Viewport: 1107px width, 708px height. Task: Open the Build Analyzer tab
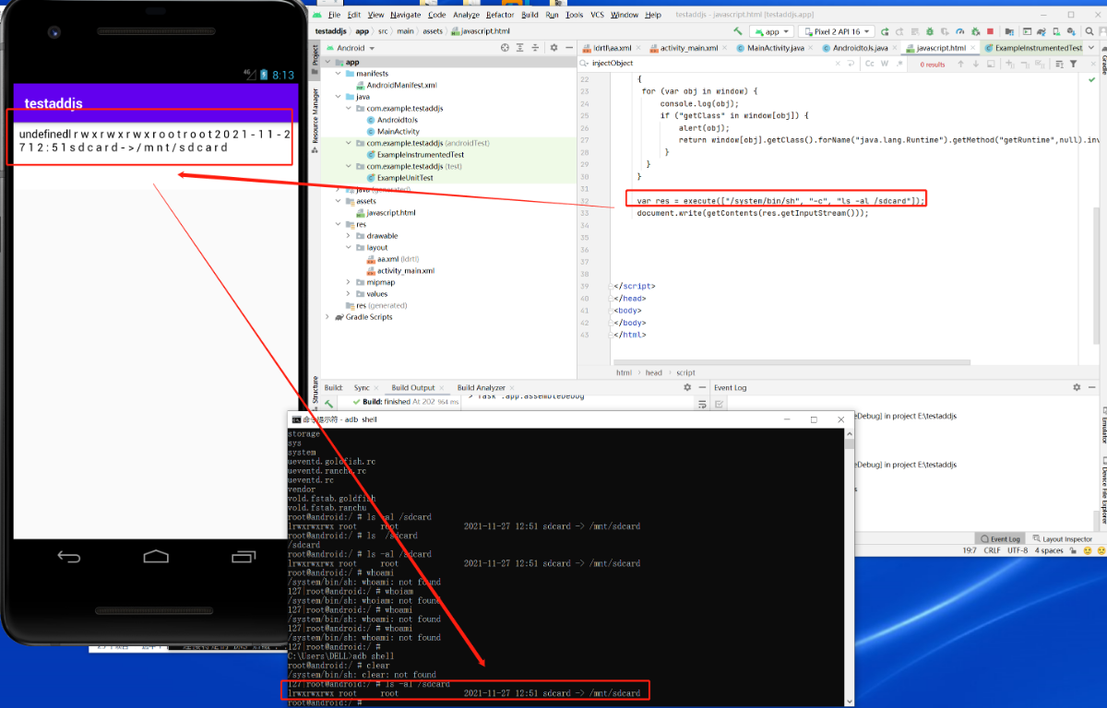tap(482, 388)
